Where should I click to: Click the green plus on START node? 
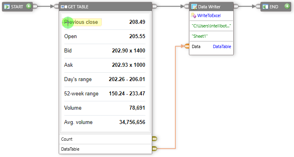(29, 6)
